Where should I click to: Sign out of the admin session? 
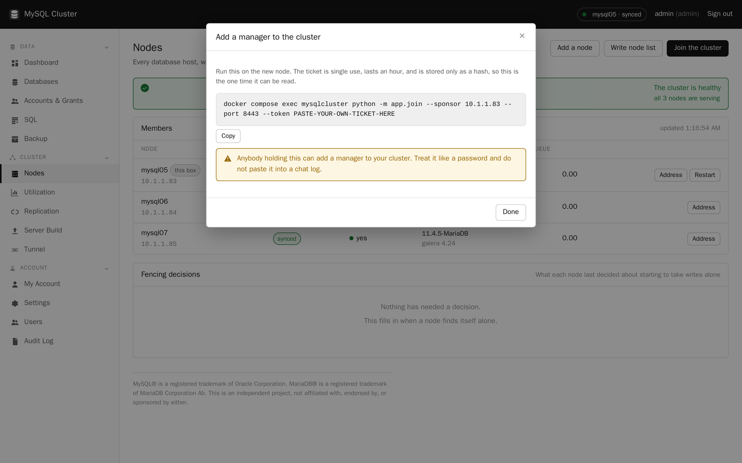(x=720, y=14)
